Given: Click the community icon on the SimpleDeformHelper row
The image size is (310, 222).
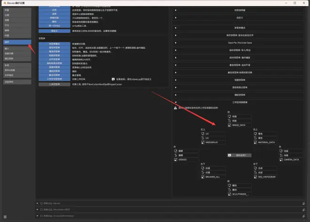Looking at the screenshot, I should 304,216.
